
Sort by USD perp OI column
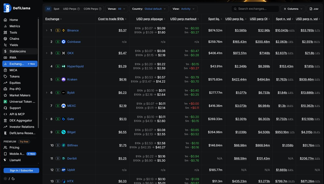click(260, 19)
